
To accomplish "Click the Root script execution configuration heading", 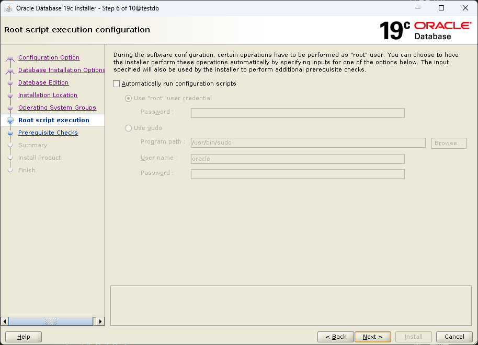I will (x=77, y=30).
